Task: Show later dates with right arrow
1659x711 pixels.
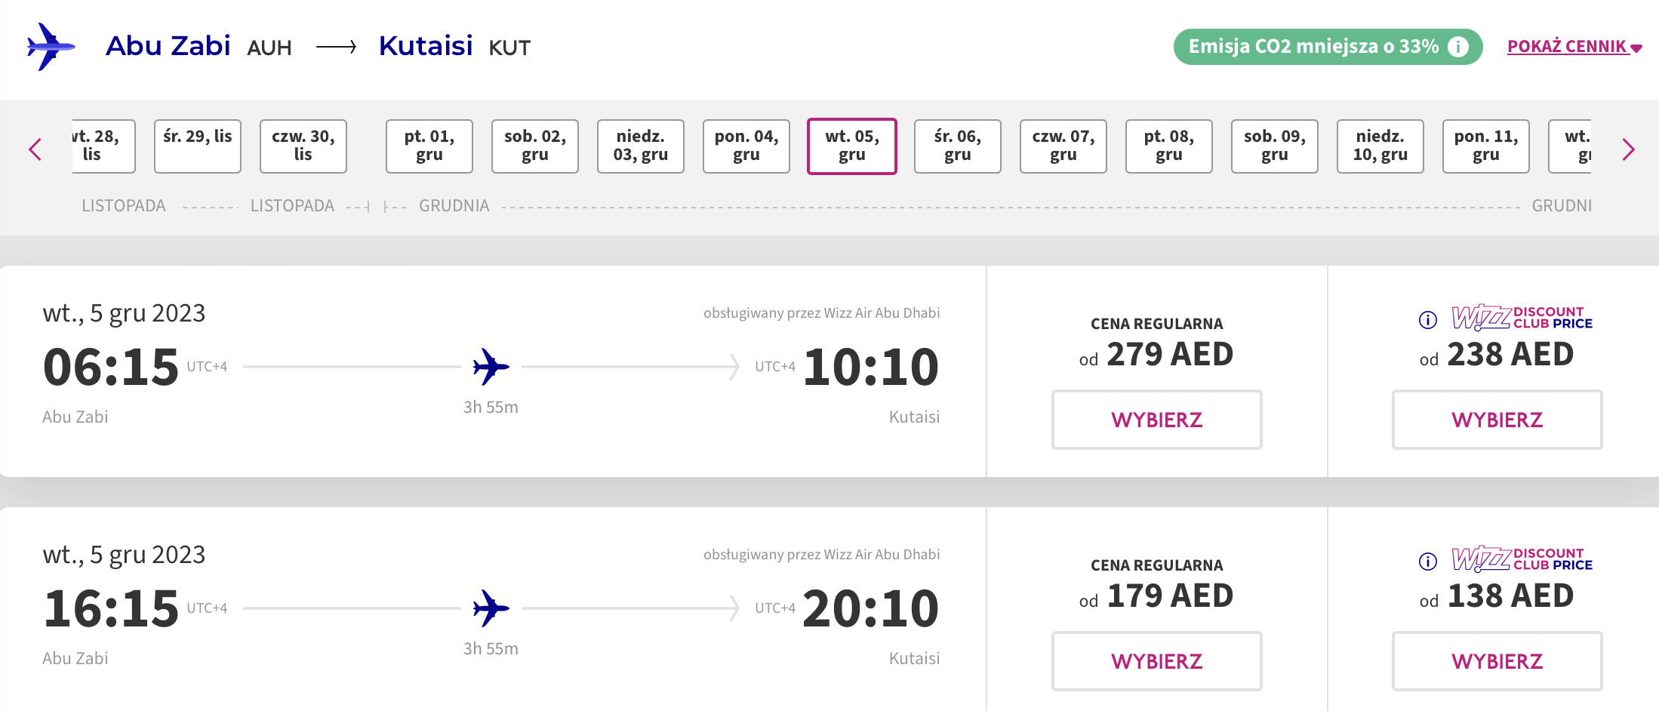Action: (x=1629, y=149)
